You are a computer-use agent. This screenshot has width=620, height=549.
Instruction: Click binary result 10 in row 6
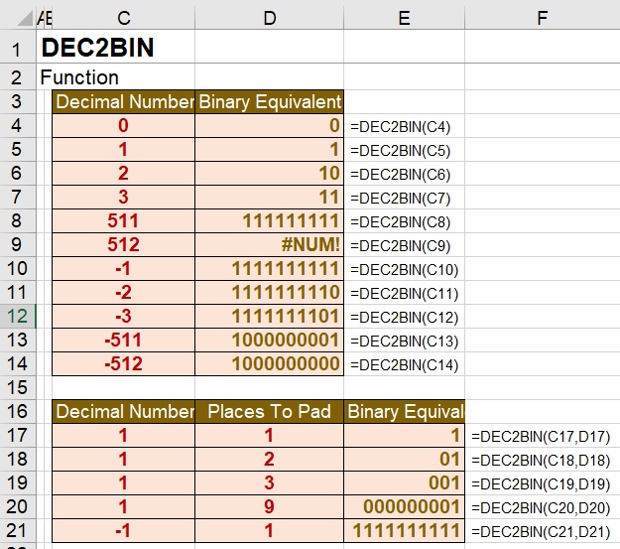click(x=269, y=174)
